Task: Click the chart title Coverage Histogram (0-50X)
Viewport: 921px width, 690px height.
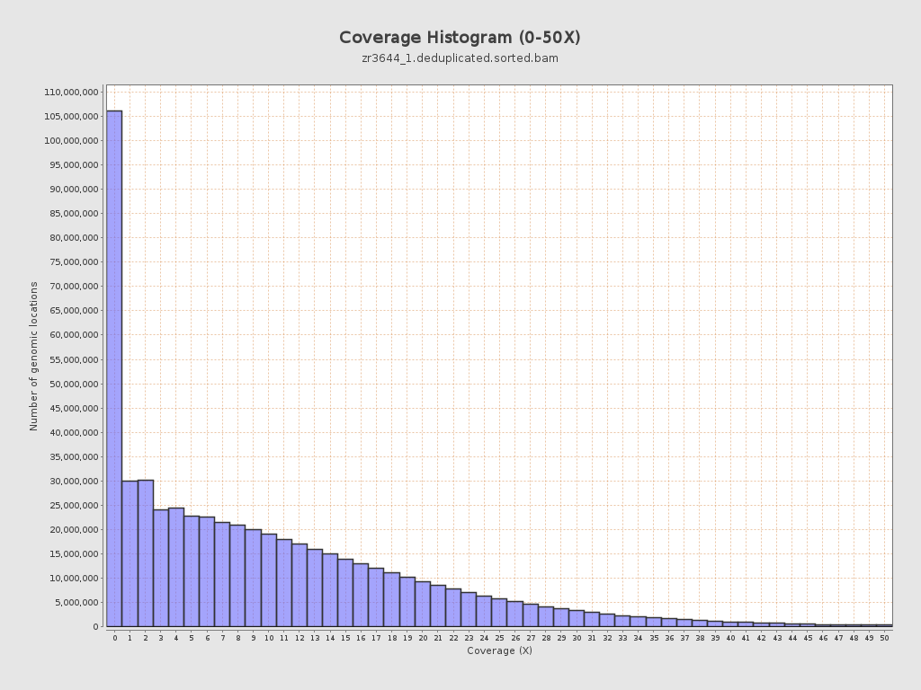Action: click(x=460, y=38)
